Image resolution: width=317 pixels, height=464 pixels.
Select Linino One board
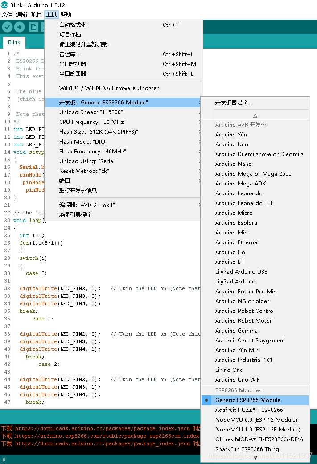255,370
